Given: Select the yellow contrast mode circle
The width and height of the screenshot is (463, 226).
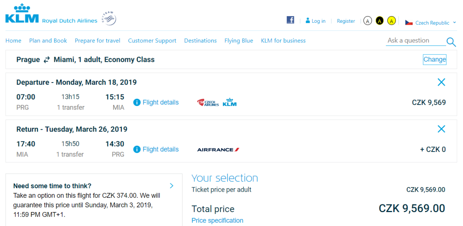Looking at the screenshot, I should click(x=392, y=21).
